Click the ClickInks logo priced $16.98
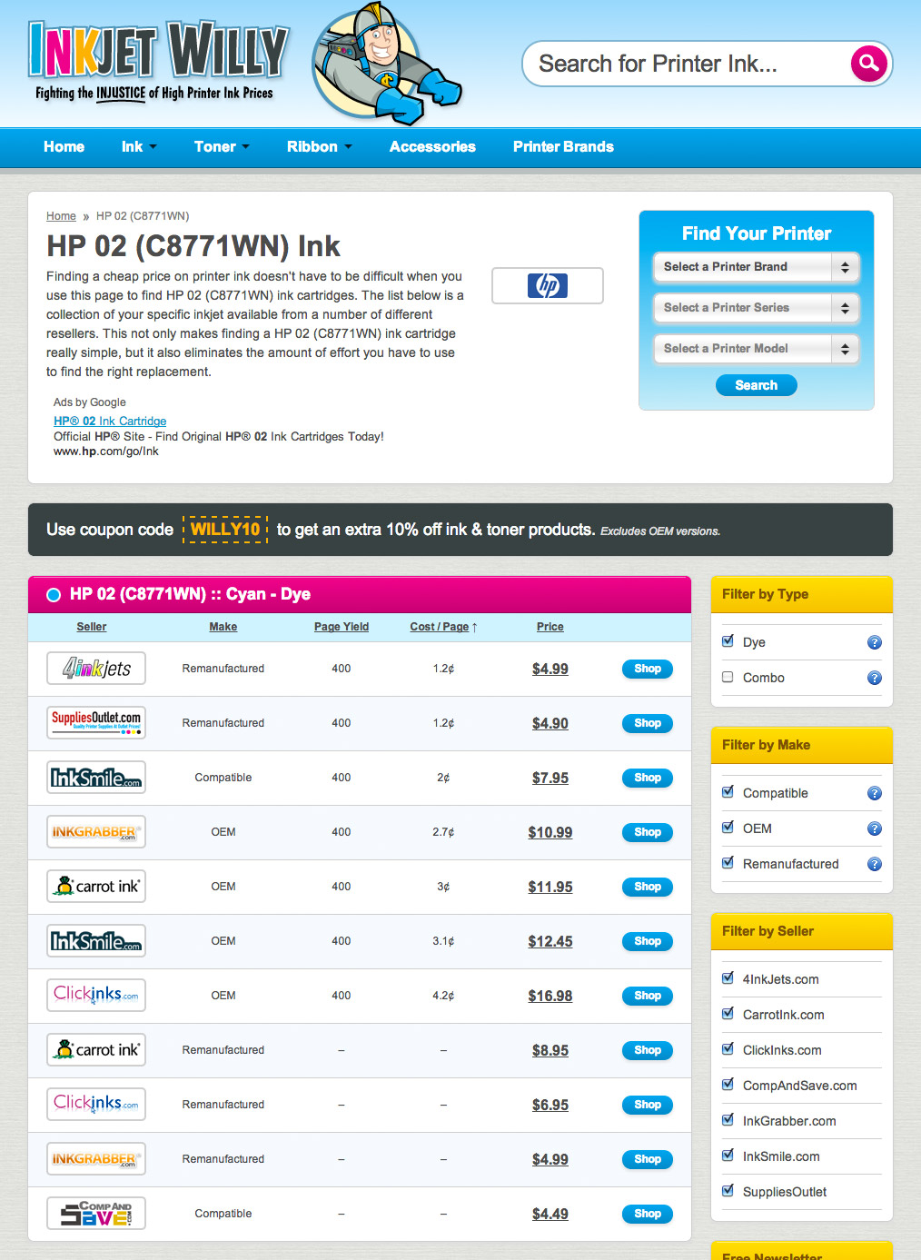Image resolution: width=921 pixels, height=1260 pixels. click(x=96, y=996)
